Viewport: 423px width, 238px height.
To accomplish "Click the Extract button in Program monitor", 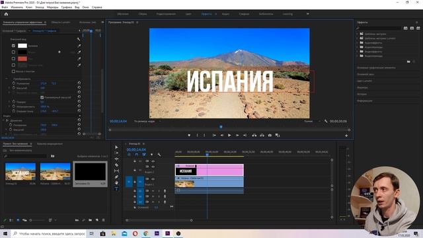I will point(262,135).
